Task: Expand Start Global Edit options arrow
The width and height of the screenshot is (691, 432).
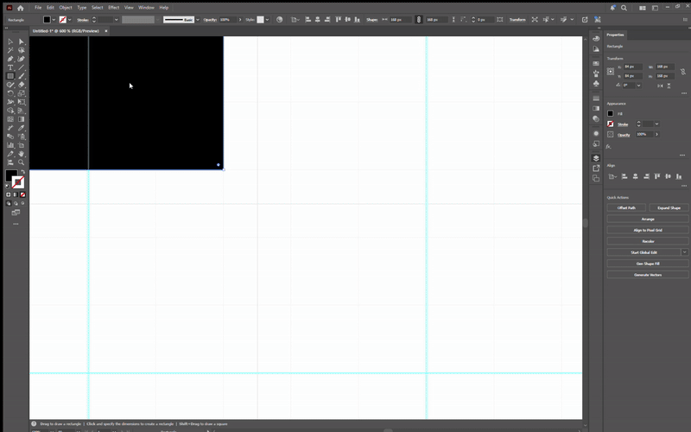Action: pos(684,252)
